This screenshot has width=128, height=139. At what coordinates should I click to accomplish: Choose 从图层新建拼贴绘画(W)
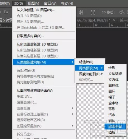pyautogui.click(x=44, y=90)
